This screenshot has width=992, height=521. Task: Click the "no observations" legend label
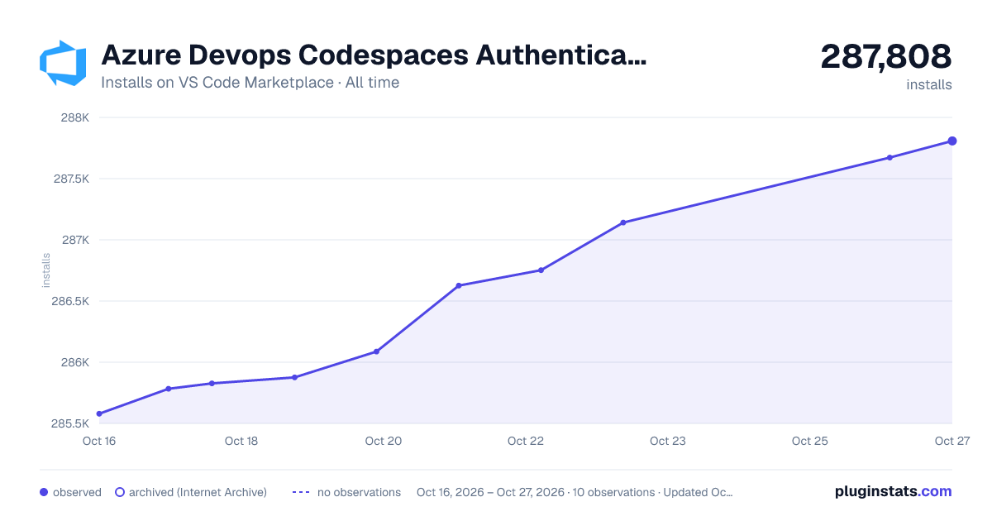pyautogui.click(x=359, y=492)
